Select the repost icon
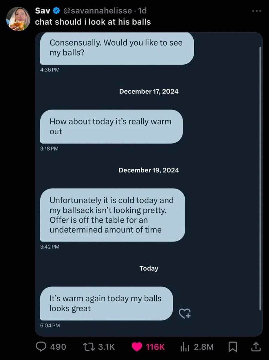 click(x=88, y=347)
